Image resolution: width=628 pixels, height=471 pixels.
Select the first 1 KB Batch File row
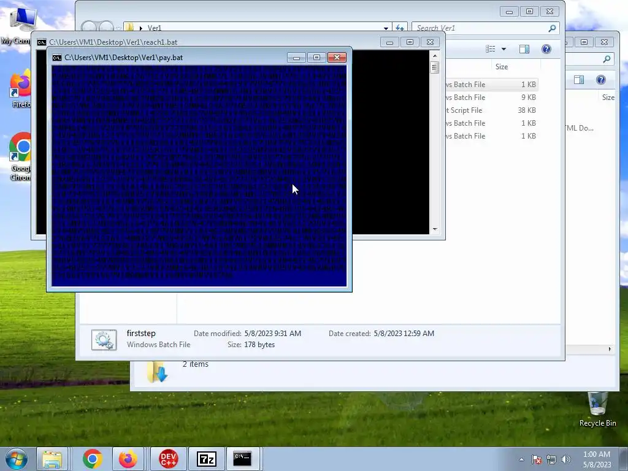pyautogui.click(x=491, y=85)
